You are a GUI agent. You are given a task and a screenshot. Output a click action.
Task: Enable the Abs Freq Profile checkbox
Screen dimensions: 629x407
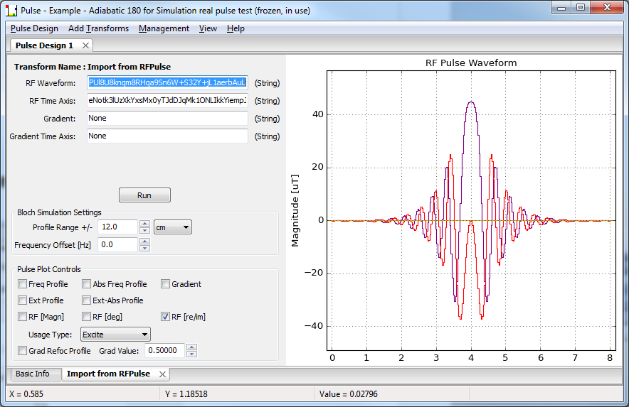pos(86,284)
